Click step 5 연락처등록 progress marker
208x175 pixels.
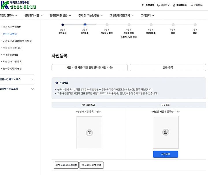click(151, 25)
